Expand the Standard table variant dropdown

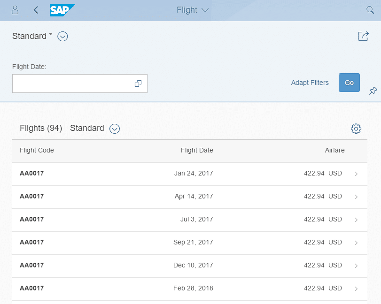(x=115, y=129)
